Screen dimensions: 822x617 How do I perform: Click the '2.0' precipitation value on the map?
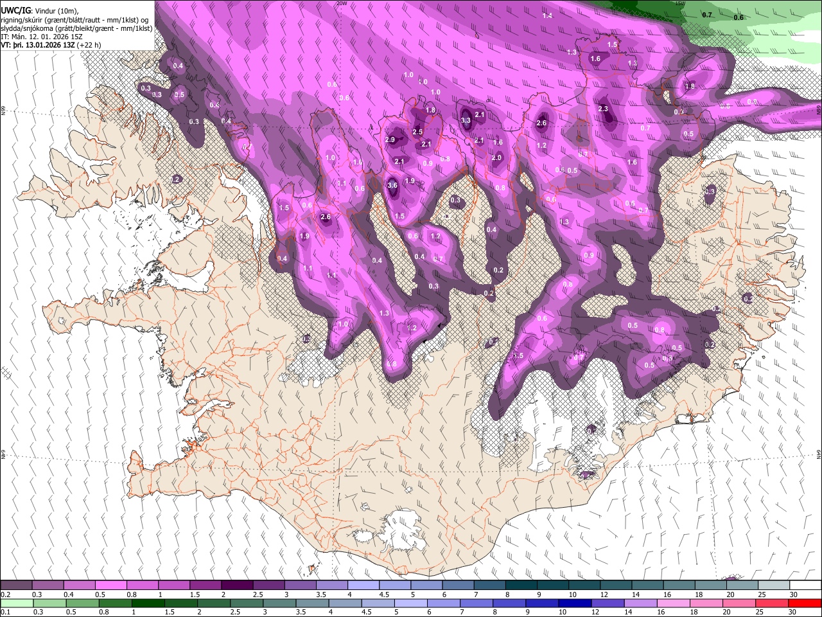point(496,157)
